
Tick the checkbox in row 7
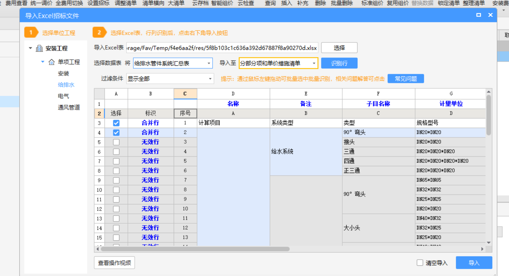(x=116, y=161)
